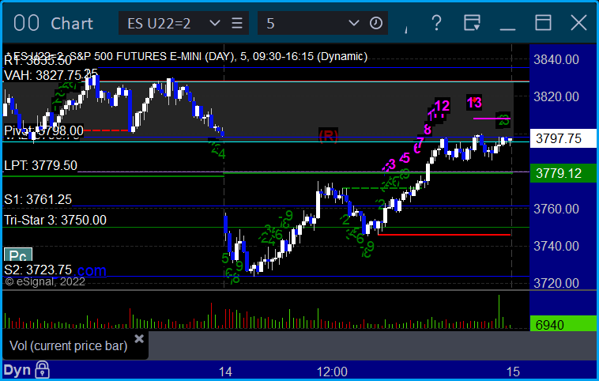Click the Tri-Star 3: 3750.00 label
The width and height of the screenshot is (599, 381).
pos(55,220)
